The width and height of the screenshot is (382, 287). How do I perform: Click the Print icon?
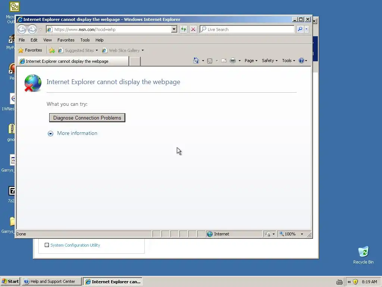[233, 61]
